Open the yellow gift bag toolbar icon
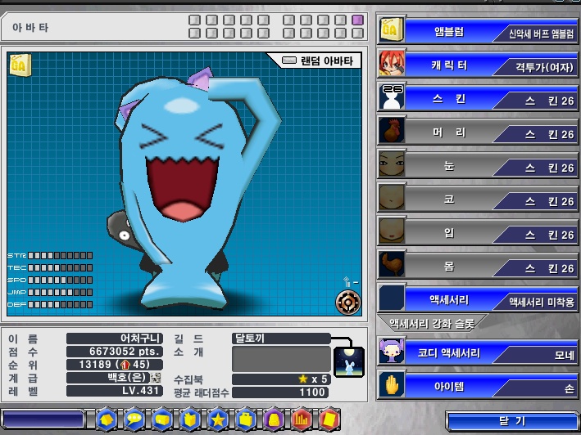The image size is (581, 435). (x=190, y=419)
